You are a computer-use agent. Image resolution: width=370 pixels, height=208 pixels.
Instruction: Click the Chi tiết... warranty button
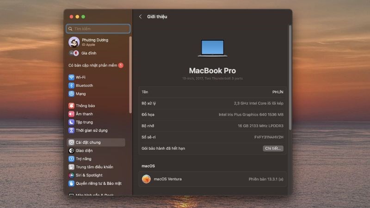pyautogui.click(x=273, y=148)
